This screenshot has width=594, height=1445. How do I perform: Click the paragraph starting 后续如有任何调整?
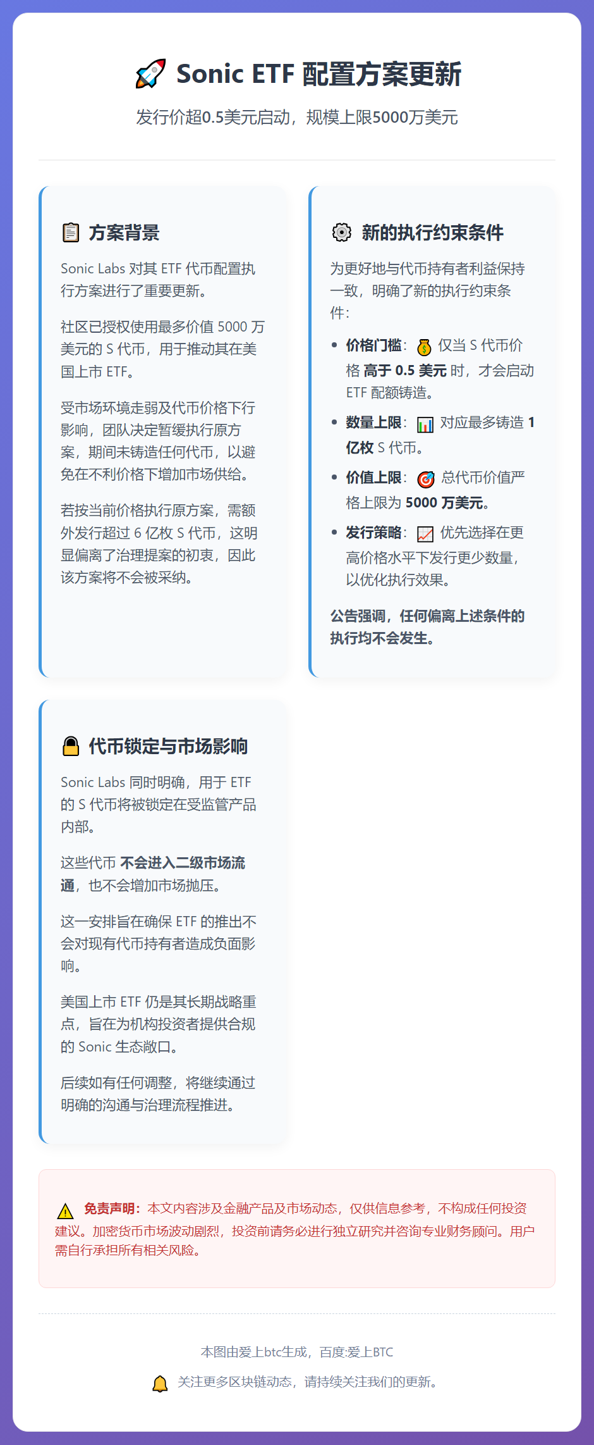[x=158, y=1094]
